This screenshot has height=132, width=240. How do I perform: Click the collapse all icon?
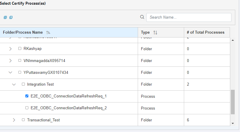click(11, 17)
